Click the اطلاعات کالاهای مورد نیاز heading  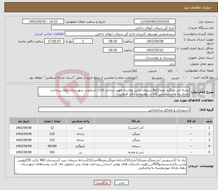193,100
